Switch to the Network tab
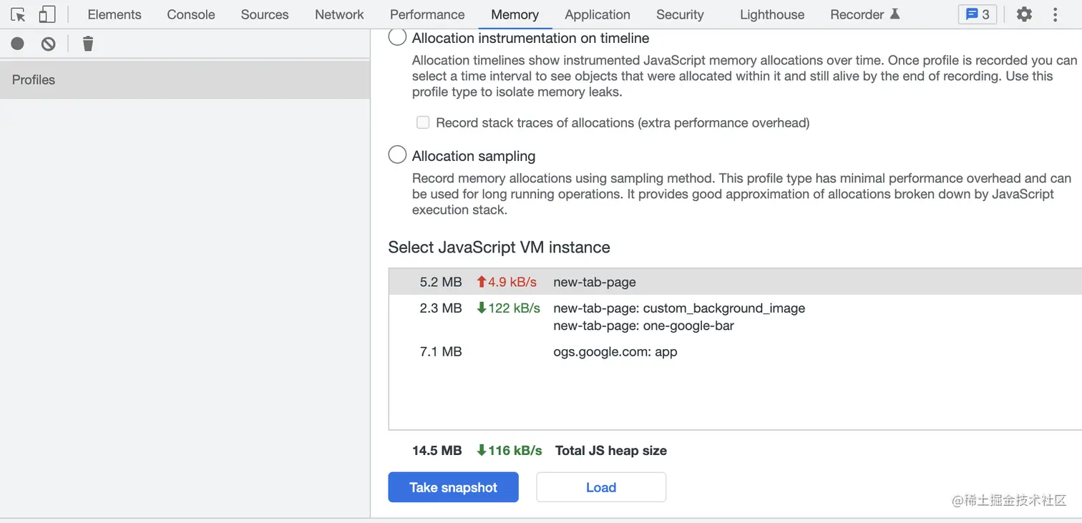 (339, 14)
